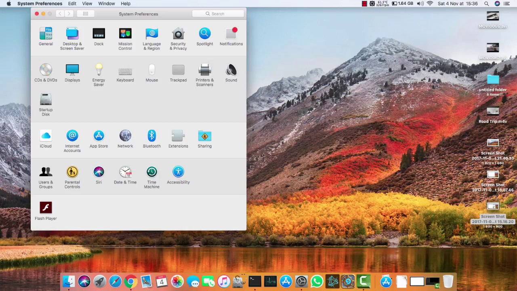Click the 1.64 GB memory indicator

(402, 4)
